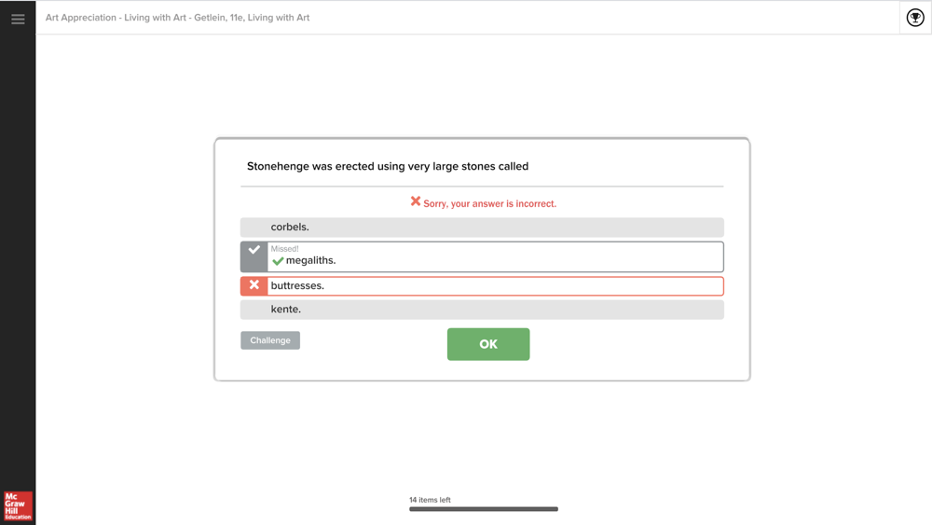Click the Stonehenge question text

388,167
